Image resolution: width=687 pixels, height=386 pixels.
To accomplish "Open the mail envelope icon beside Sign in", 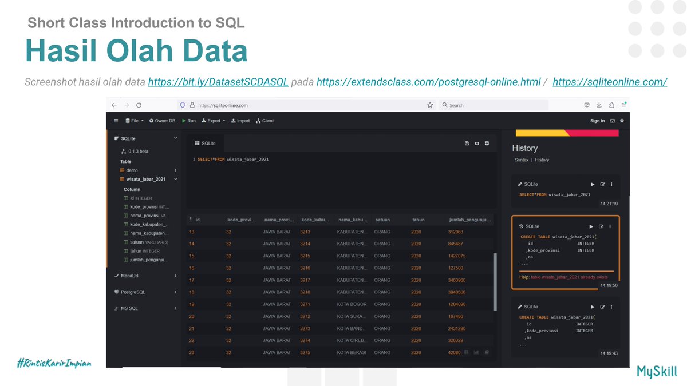I will click(x=612, y=121).
